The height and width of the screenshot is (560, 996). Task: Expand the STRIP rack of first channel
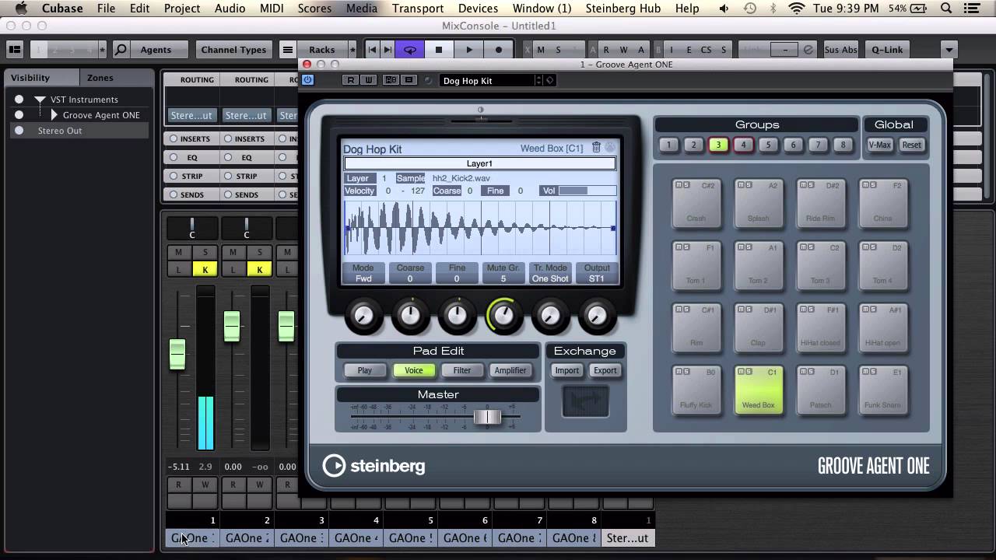pos(191,176)
